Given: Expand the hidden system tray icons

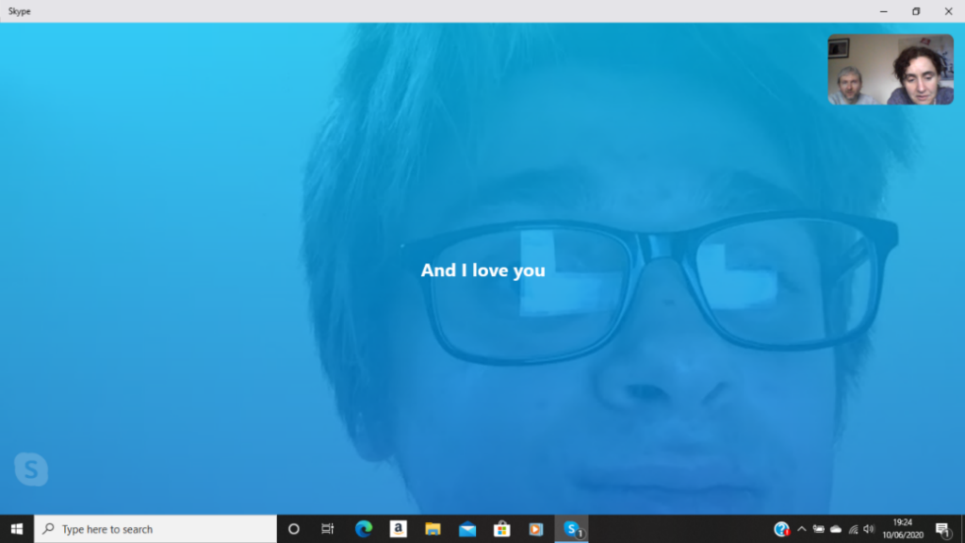Looking at the screenshot, I should point(802,529).
